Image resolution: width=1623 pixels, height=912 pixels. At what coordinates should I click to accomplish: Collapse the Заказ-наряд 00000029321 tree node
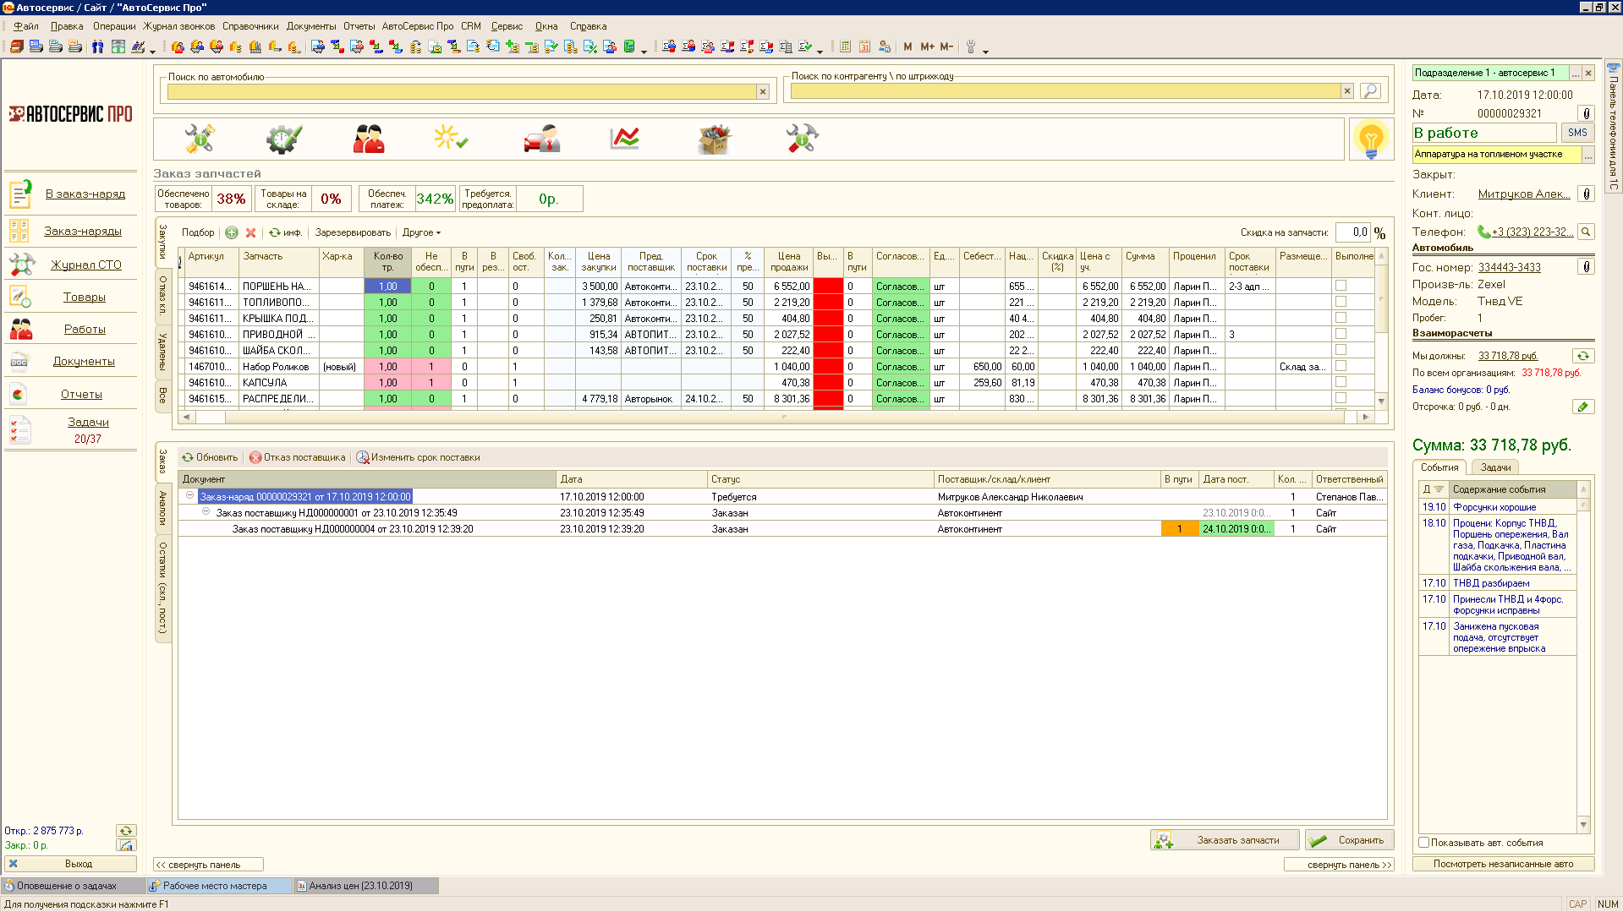[x=190, y=496]
